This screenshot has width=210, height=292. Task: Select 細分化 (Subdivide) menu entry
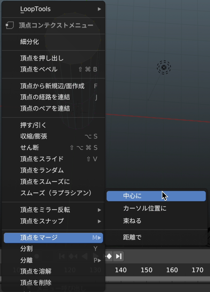pyautogui.click(x=53, y=42)
